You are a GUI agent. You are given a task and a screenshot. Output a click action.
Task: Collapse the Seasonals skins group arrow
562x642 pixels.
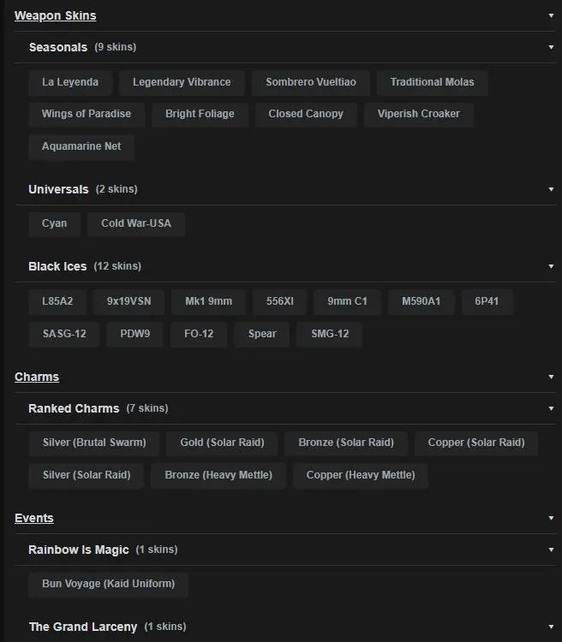pyautogui.click(x=551, y=47)
